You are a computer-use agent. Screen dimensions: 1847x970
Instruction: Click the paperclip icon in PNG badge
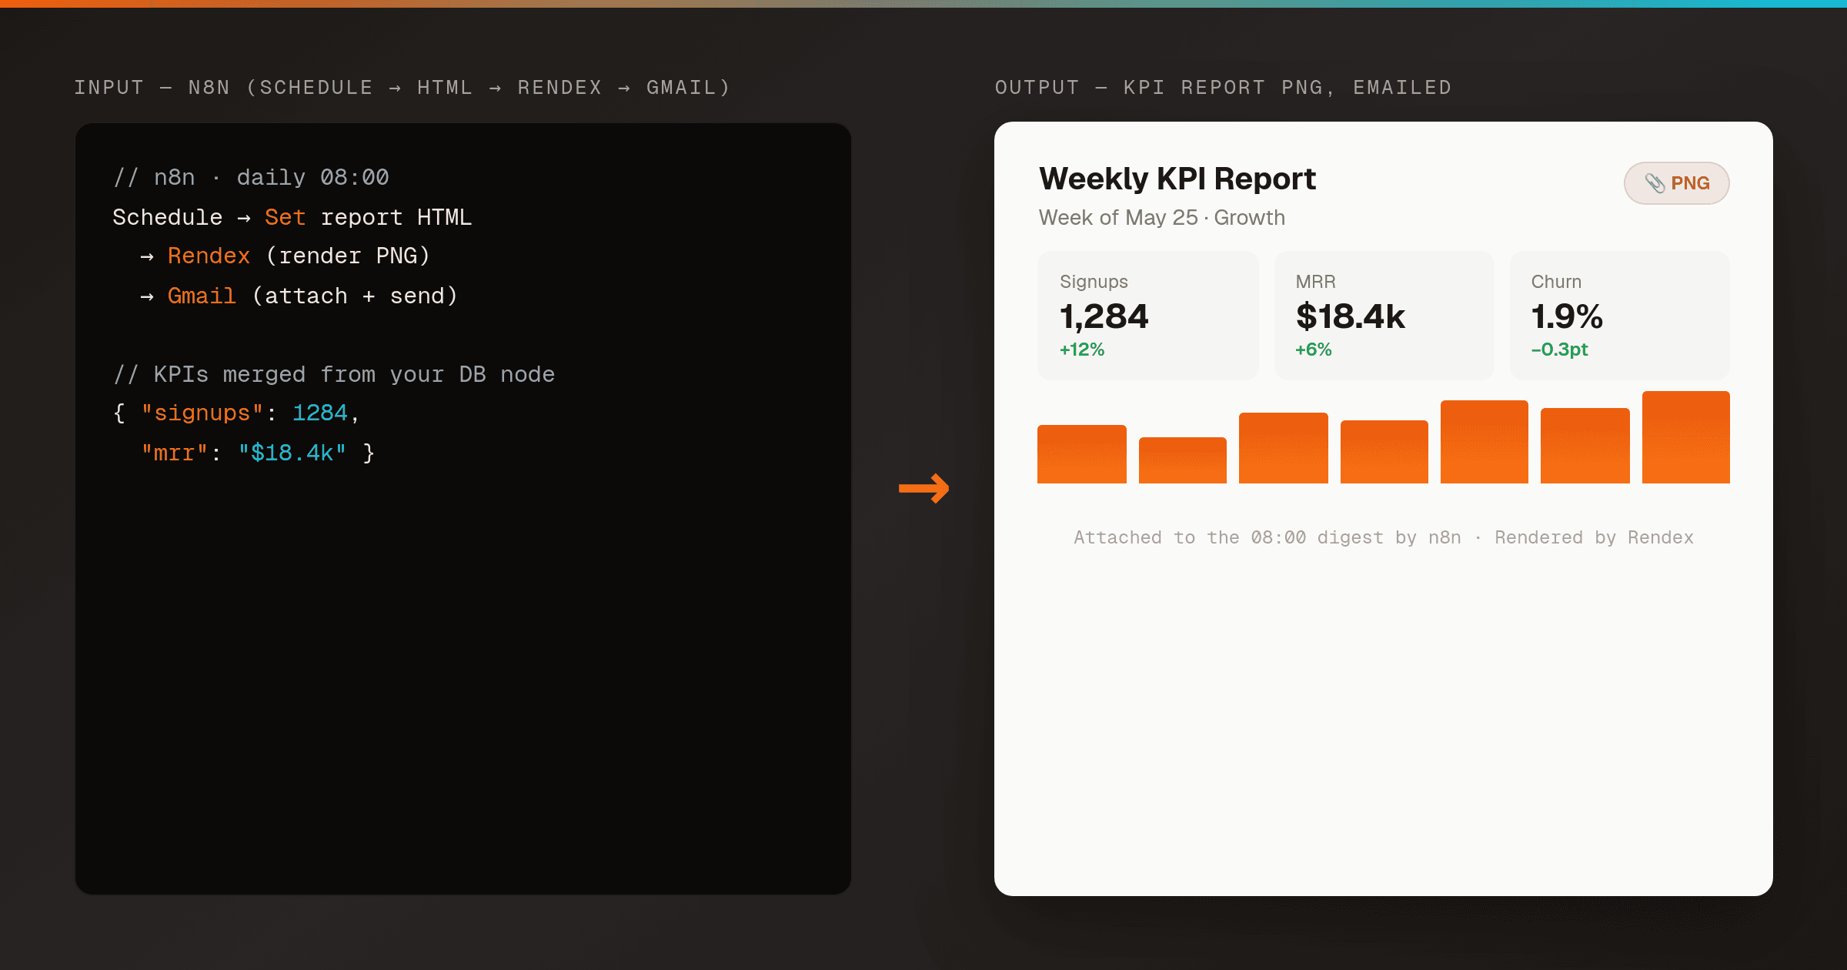(1655, 183)
